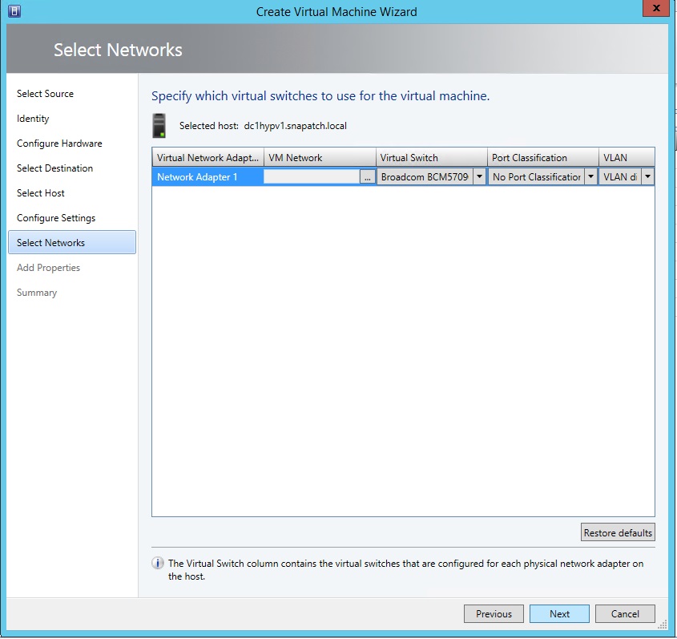Expand the VLAN dropdown arrow

pyautogui.click(x=647, y=176)
